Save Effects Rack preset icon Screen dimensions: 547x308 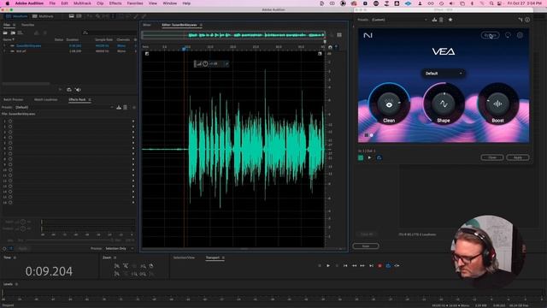[119, 108]
